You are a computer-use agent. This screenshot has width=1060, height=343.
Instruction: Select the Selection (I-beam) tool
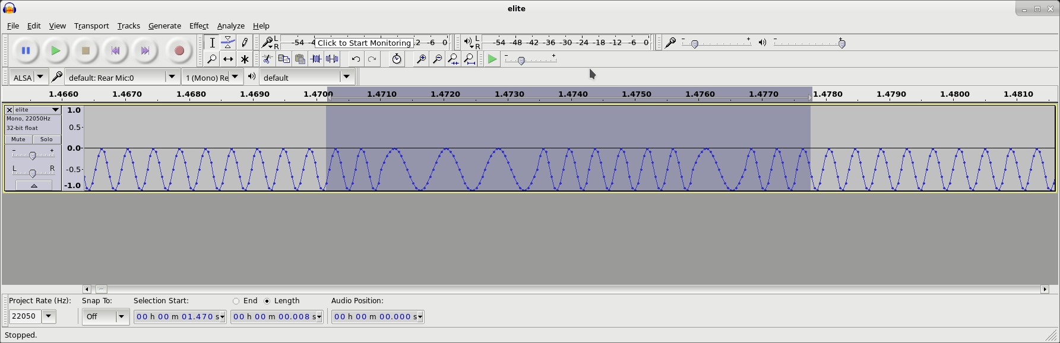point(212,43)
